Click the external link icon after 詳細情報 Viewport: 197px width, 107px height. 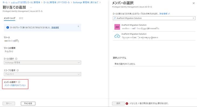click(x=169, y=14)
